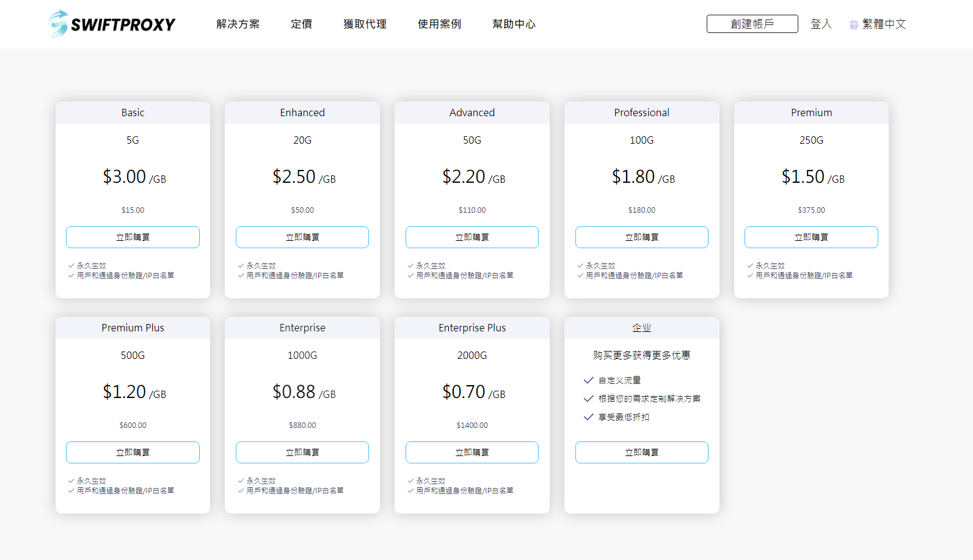The width and height of the screenshot is (973, 560).
Task: Open the 獲取代理 menu
Action: (x=365, y=24)
